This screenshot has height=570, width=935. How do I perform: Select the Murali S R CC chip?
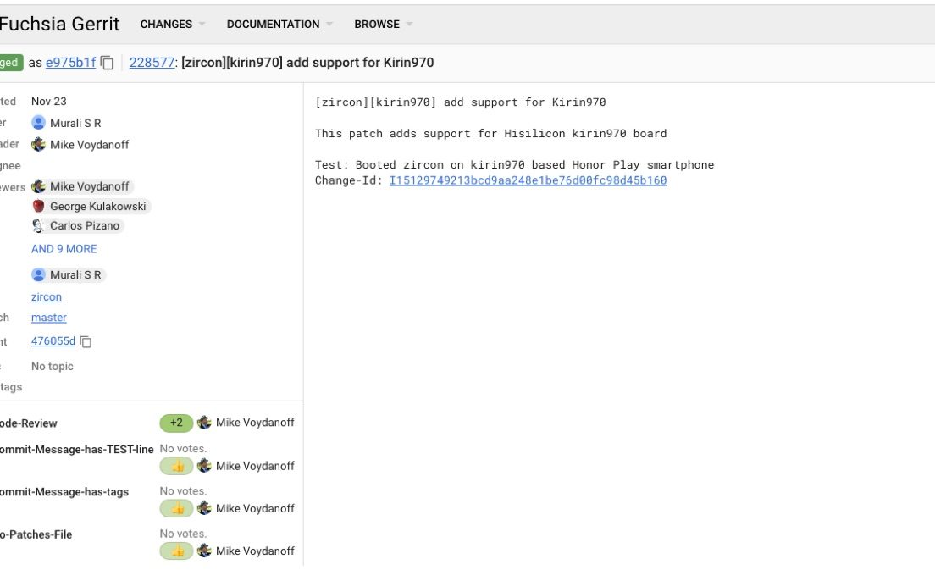[68, 274]
